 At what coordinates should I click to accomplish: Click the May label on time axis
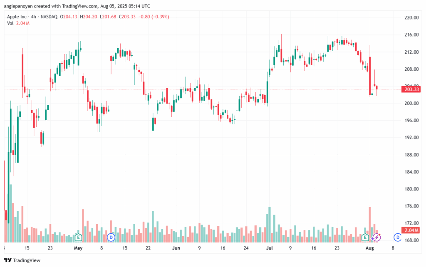[78, 248]
